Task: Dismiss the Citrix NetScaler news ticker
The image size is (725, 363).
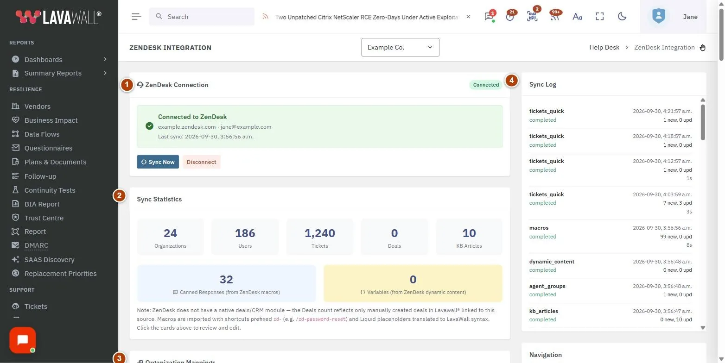Action: point(468,17)
